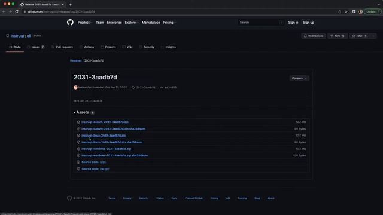Image resolution: width=383 pixels, height=215 pixels.
Task: Open the Team link in the header
Action: (x=100, y=23)
